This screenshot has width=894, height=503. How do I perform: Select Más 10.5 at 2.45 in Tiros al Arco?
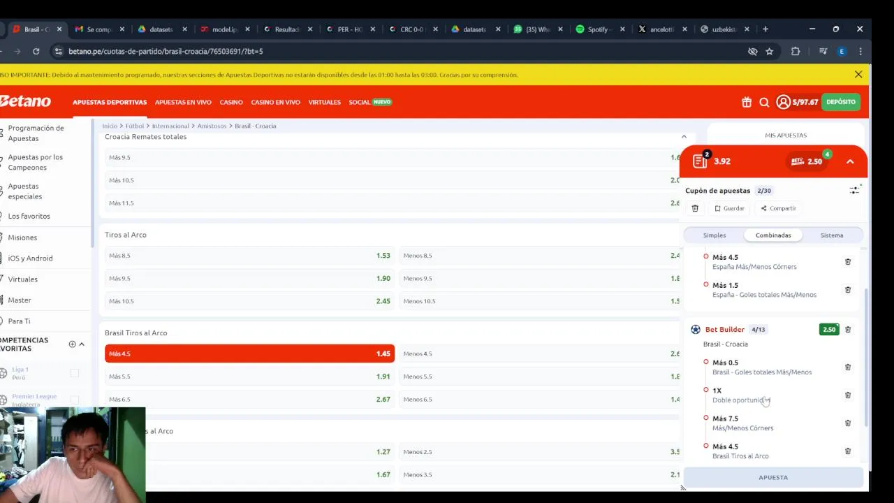click(249, 301)
